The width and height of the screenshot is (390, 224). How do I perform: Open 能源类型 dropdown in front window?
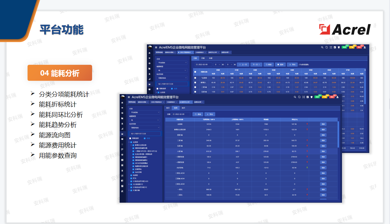tap(145, 120)
